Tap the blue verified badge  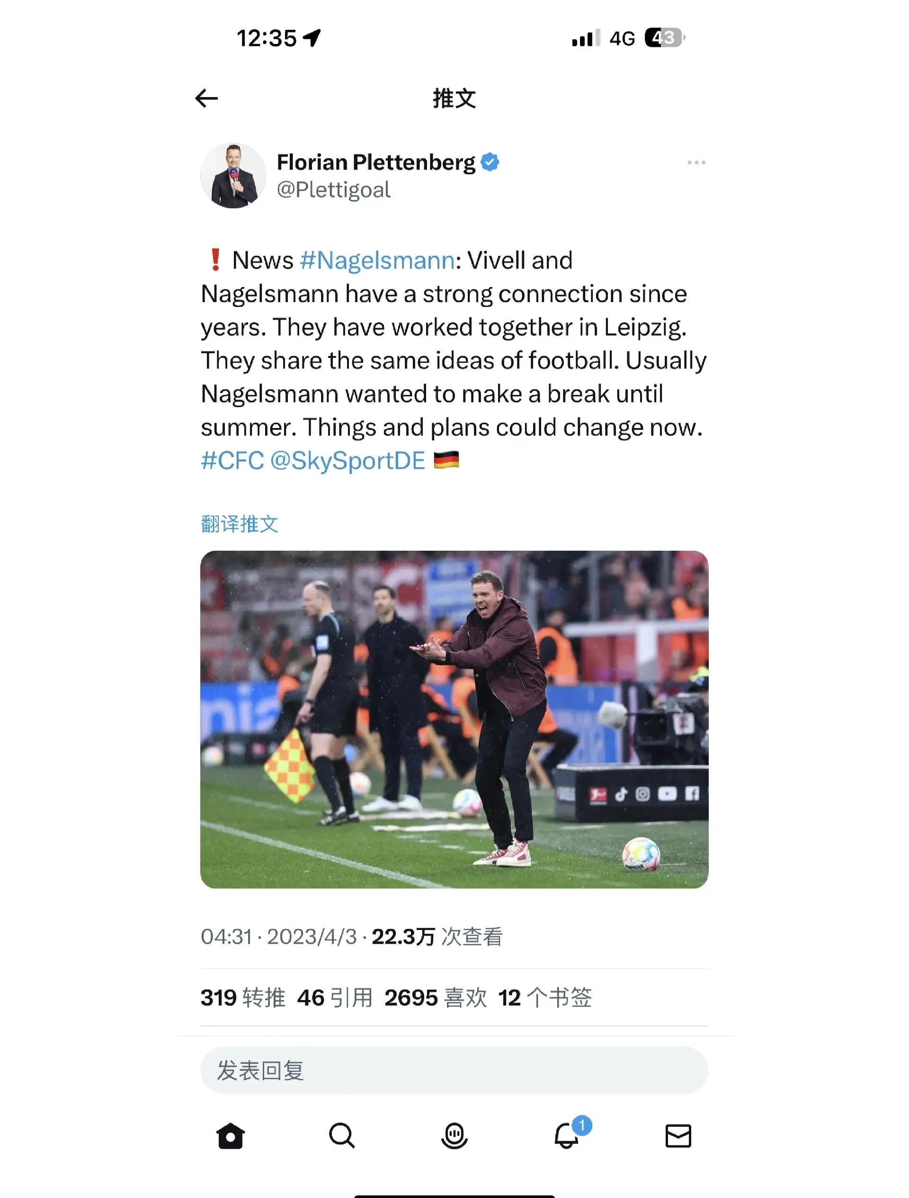click(490, 162)
